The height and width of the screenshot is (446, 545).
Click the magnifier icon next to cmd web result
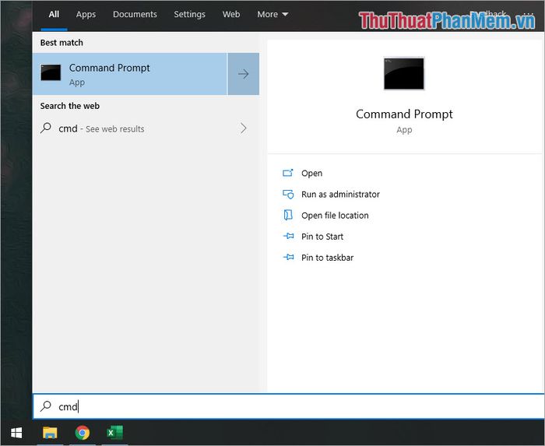(x=46, y=128)
